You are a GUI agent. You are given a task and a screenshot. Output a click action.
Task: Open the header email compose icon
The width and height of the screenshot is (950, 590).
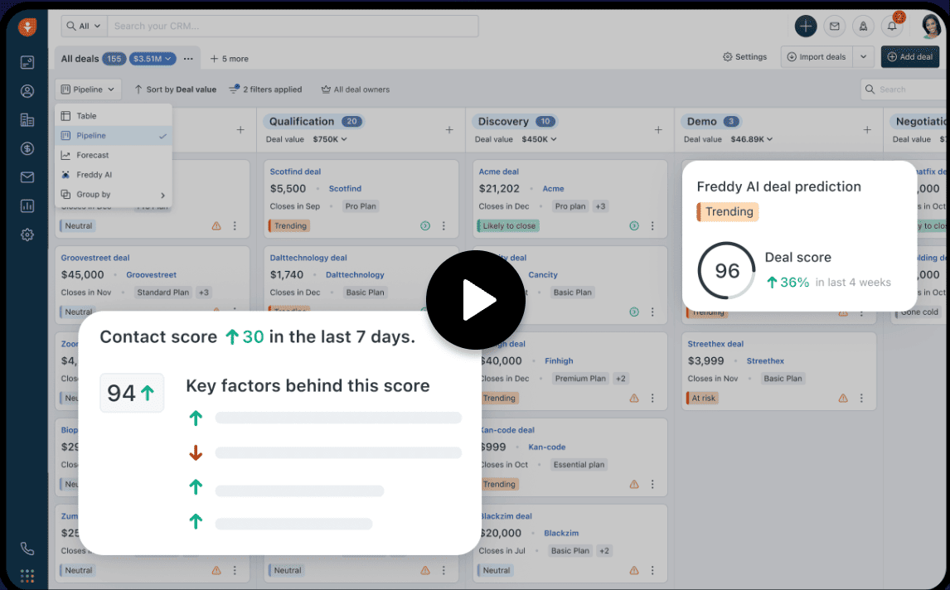(834, 26)
